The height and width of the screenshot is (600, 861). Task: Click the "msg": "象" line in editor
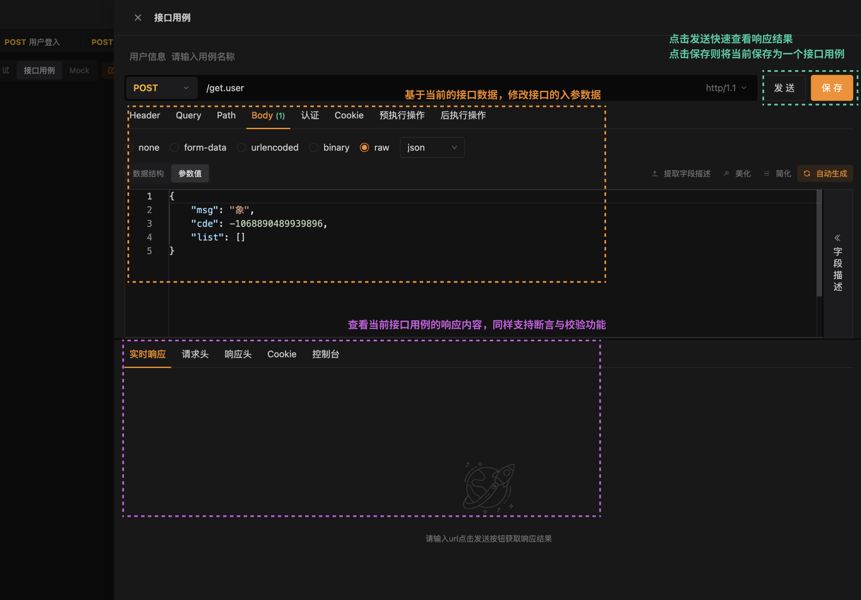pyautogui.click(x=223, y=210)
